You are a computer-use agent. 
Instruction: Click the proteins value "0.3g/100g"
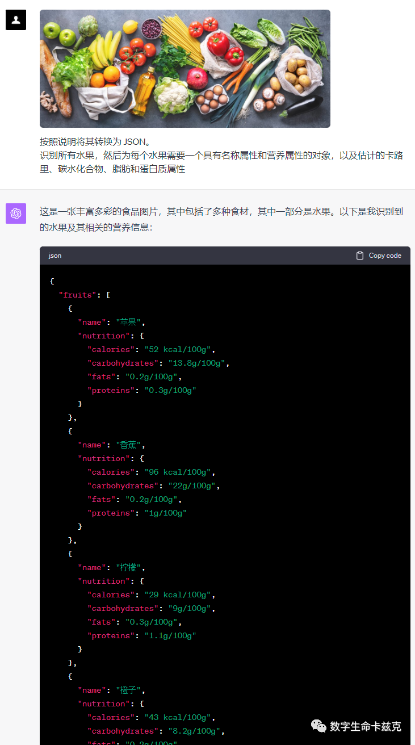[x=170, y=390]
